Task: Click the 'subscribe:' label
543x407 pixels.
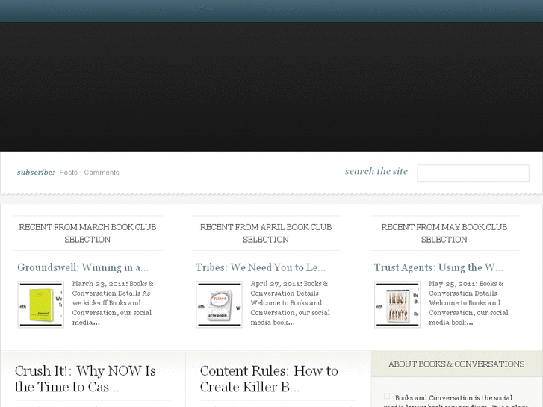Action: 36,173
